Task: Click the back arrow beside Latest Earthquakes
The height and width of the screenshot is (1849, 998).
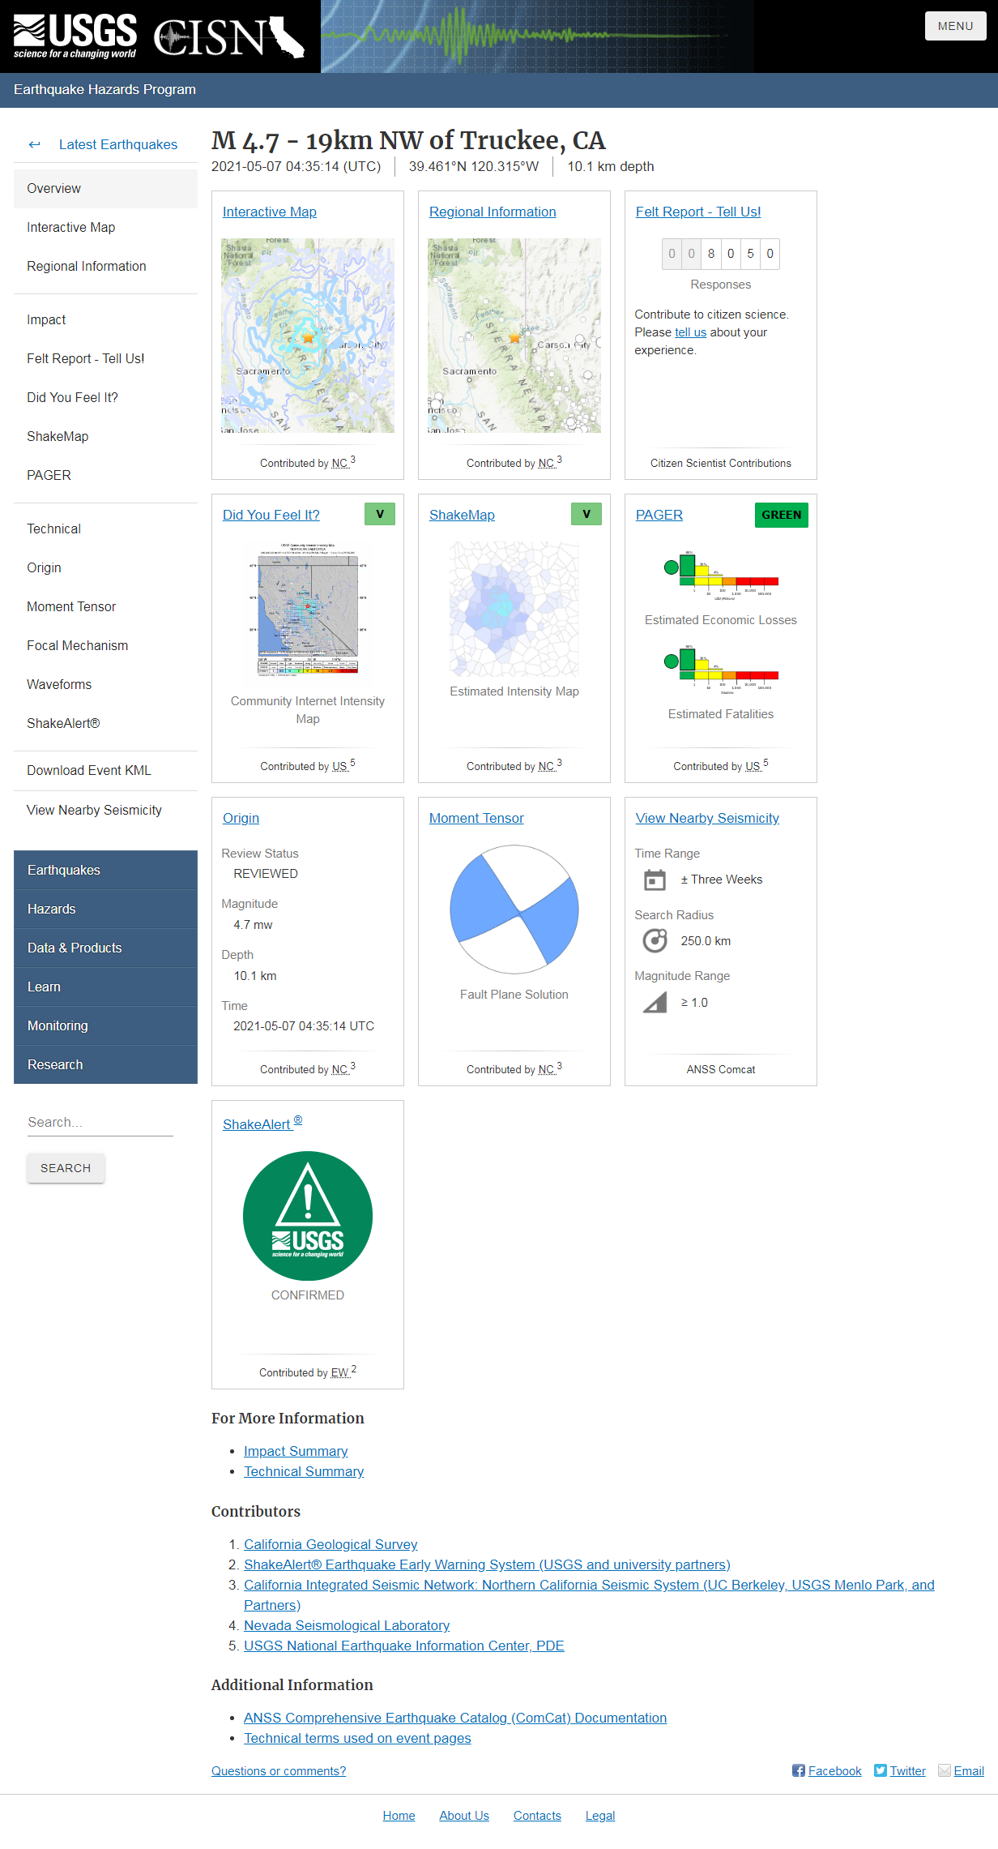Action: tap(34, 144)
